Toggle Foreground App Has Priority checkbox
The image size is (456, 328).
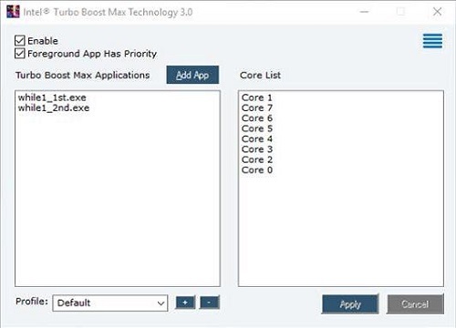tap(20, 54)
